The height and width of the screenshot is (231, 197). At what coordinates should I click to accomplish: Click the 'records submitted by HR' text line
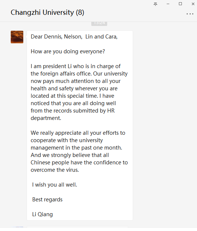[x=72, y=111]
